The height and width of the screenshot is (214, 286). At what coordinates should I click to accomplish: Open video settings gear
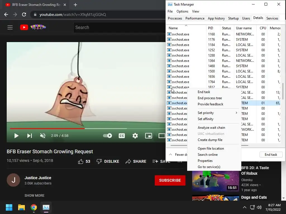point(135,136)
